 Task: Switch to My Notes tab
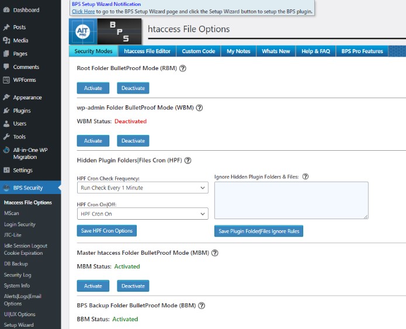coord(238,51)
